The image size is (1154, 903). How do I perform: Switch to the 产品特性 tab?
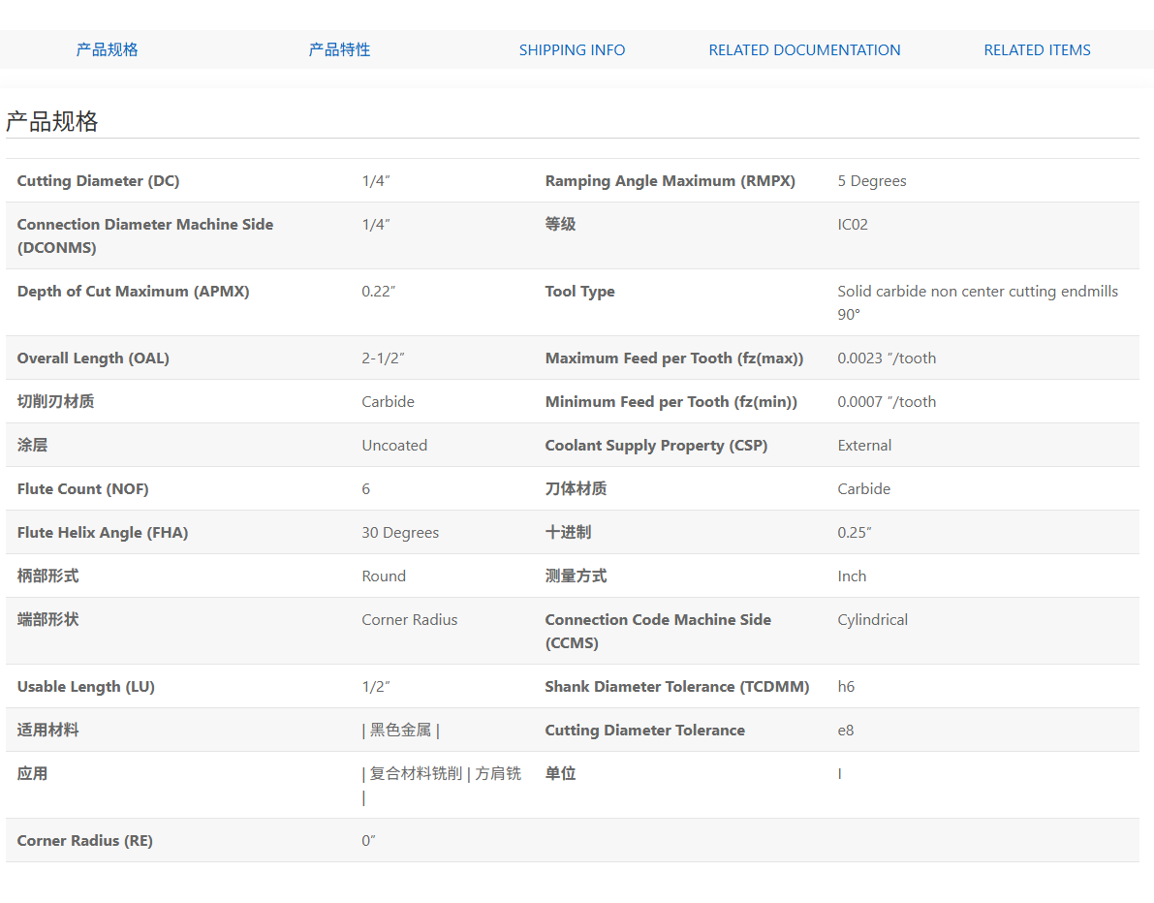[339, 50]
